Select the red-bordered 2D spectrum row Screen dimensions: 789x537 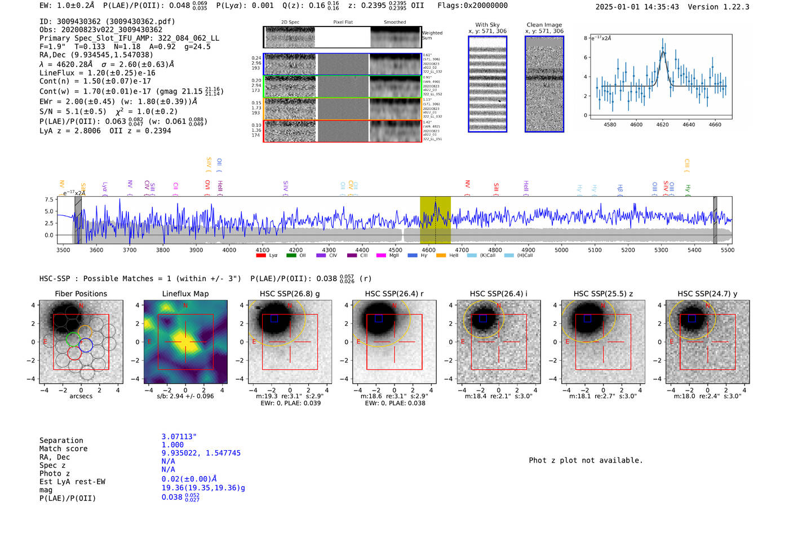pos(343,131)
